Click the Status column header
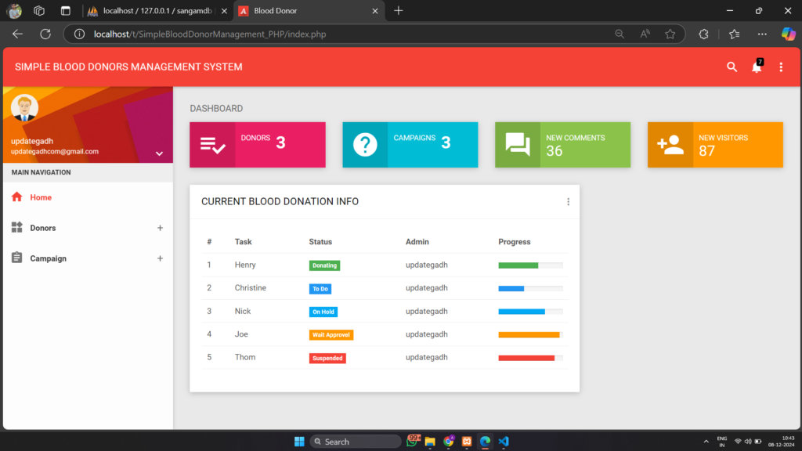 coord(320,242)
